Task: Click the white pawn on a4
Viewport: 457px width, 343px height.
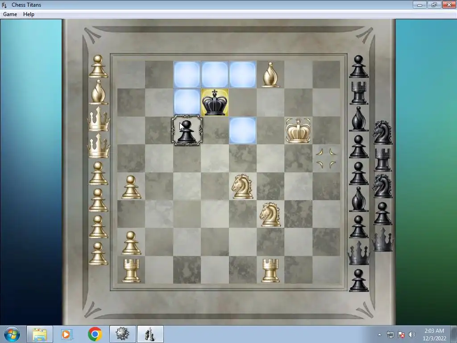Action: pos(131,187)
